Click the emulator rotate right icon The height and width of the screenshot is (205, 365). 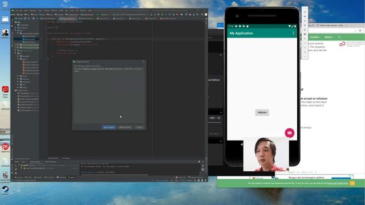(x=305, y=30)
